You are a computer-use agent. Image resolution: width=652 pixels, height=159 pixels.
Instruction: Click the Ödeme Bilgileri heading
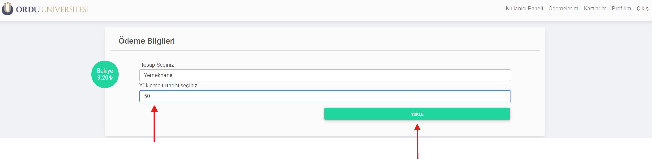click(x=147, y=41)
